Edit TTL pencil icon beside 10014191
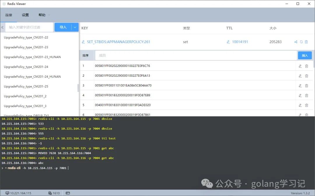This screenshot has height=196, width=315. click(x=228, y=42)
